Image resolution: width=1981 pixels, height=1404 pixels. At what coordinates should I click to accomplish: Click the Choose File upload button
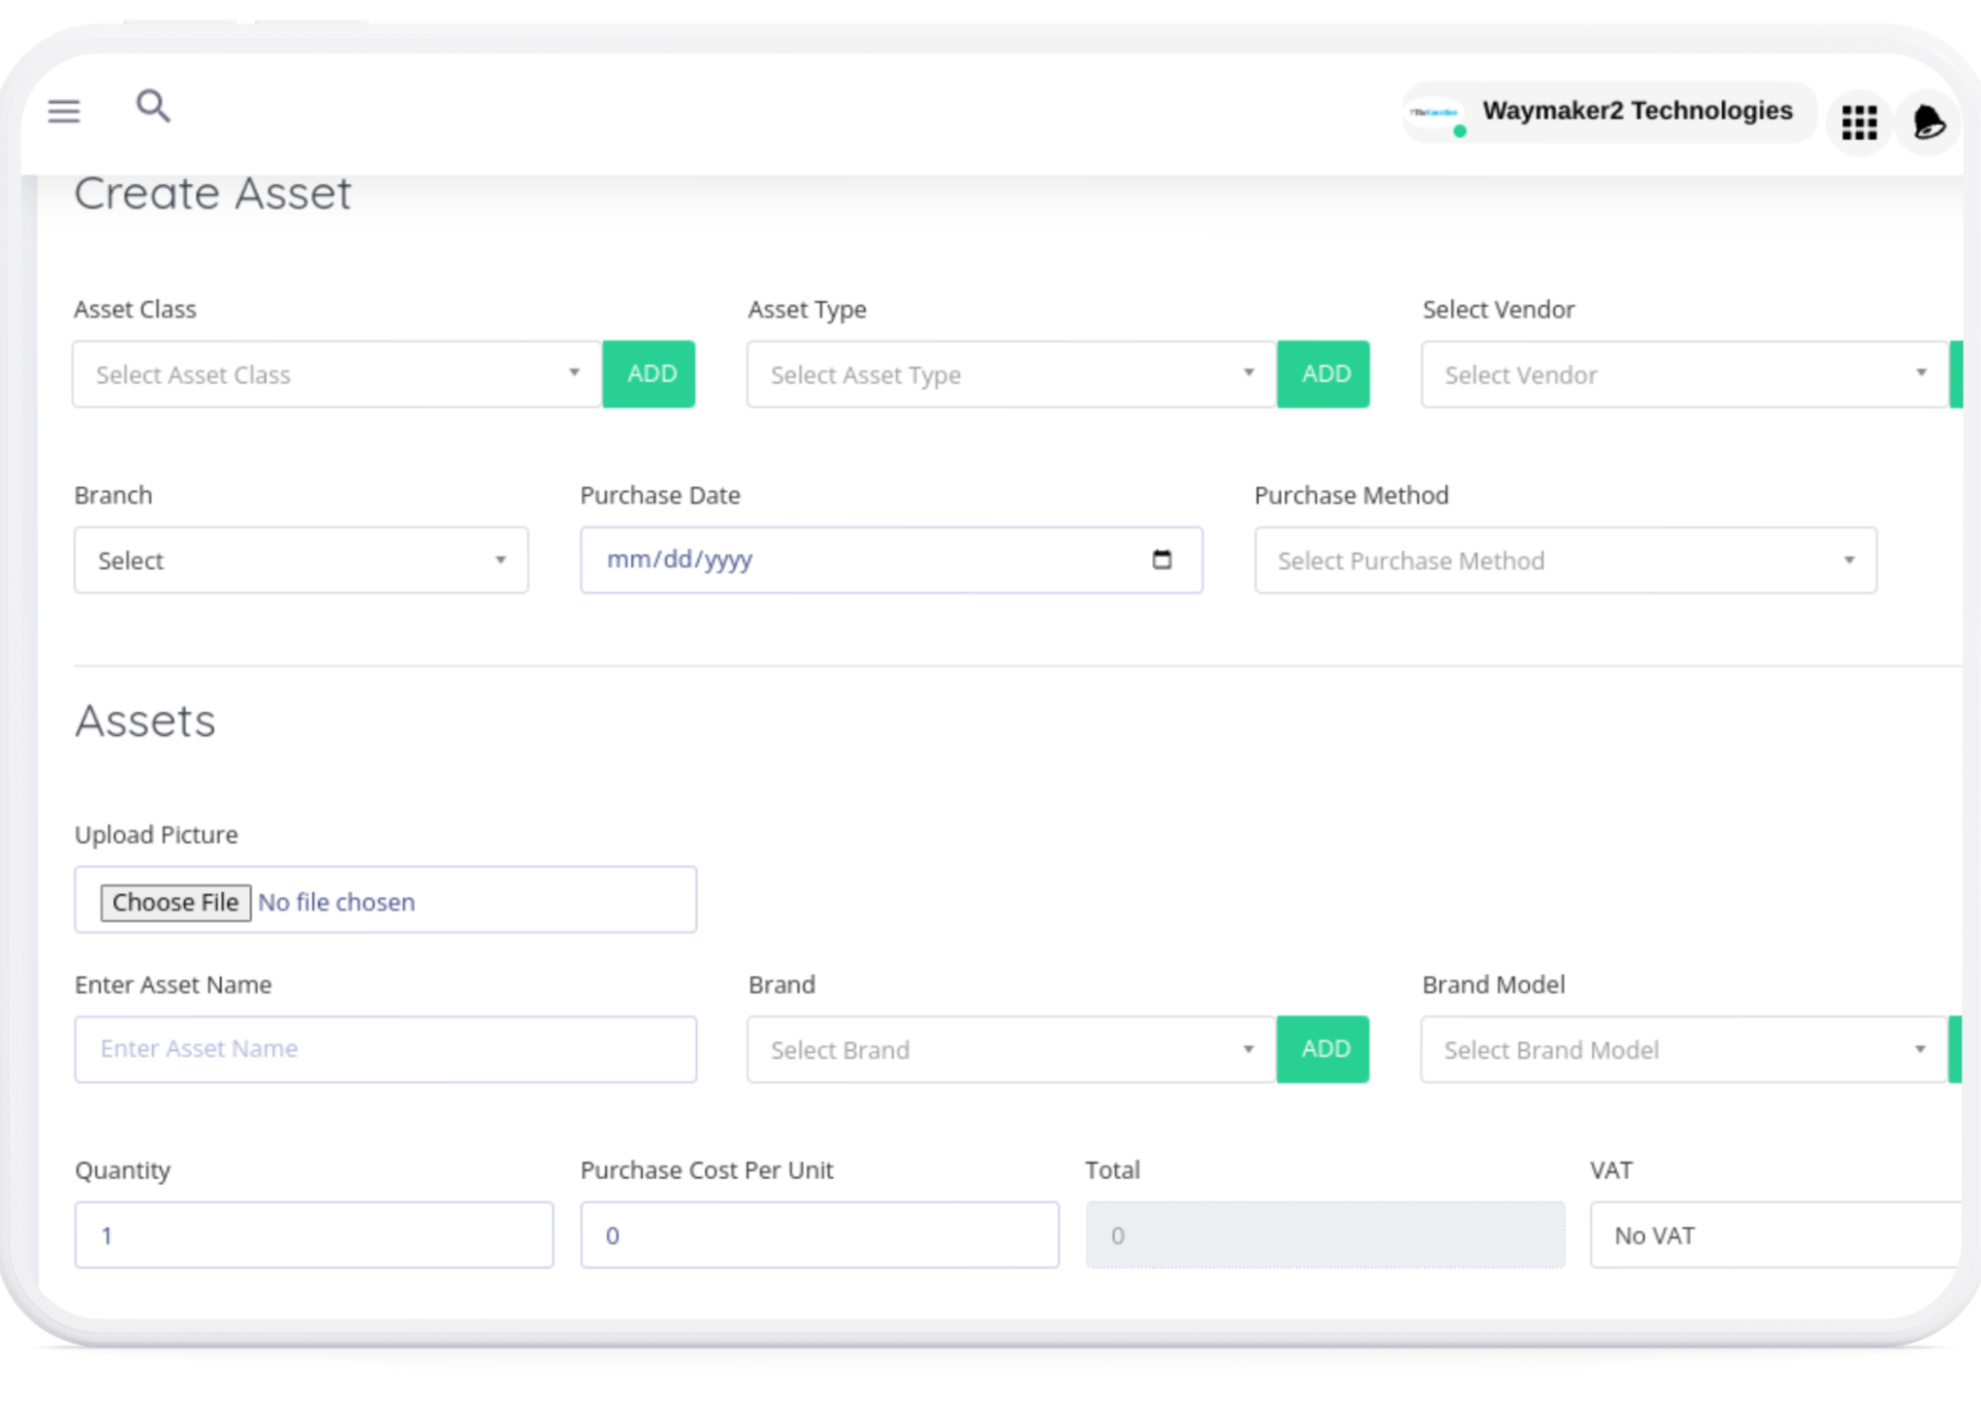(x=175, y=902)
